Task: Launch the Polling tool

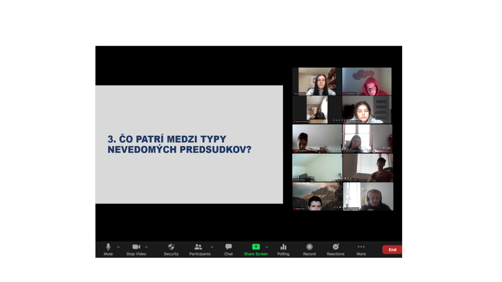Action: (x=283, y=249)
